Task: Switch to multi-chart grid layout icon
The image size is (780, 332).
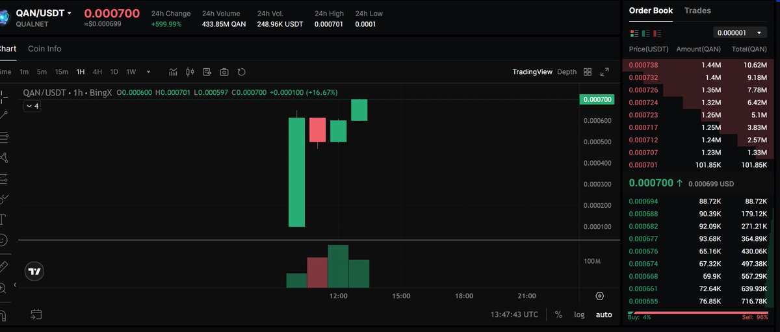Action: pos(588,71)
